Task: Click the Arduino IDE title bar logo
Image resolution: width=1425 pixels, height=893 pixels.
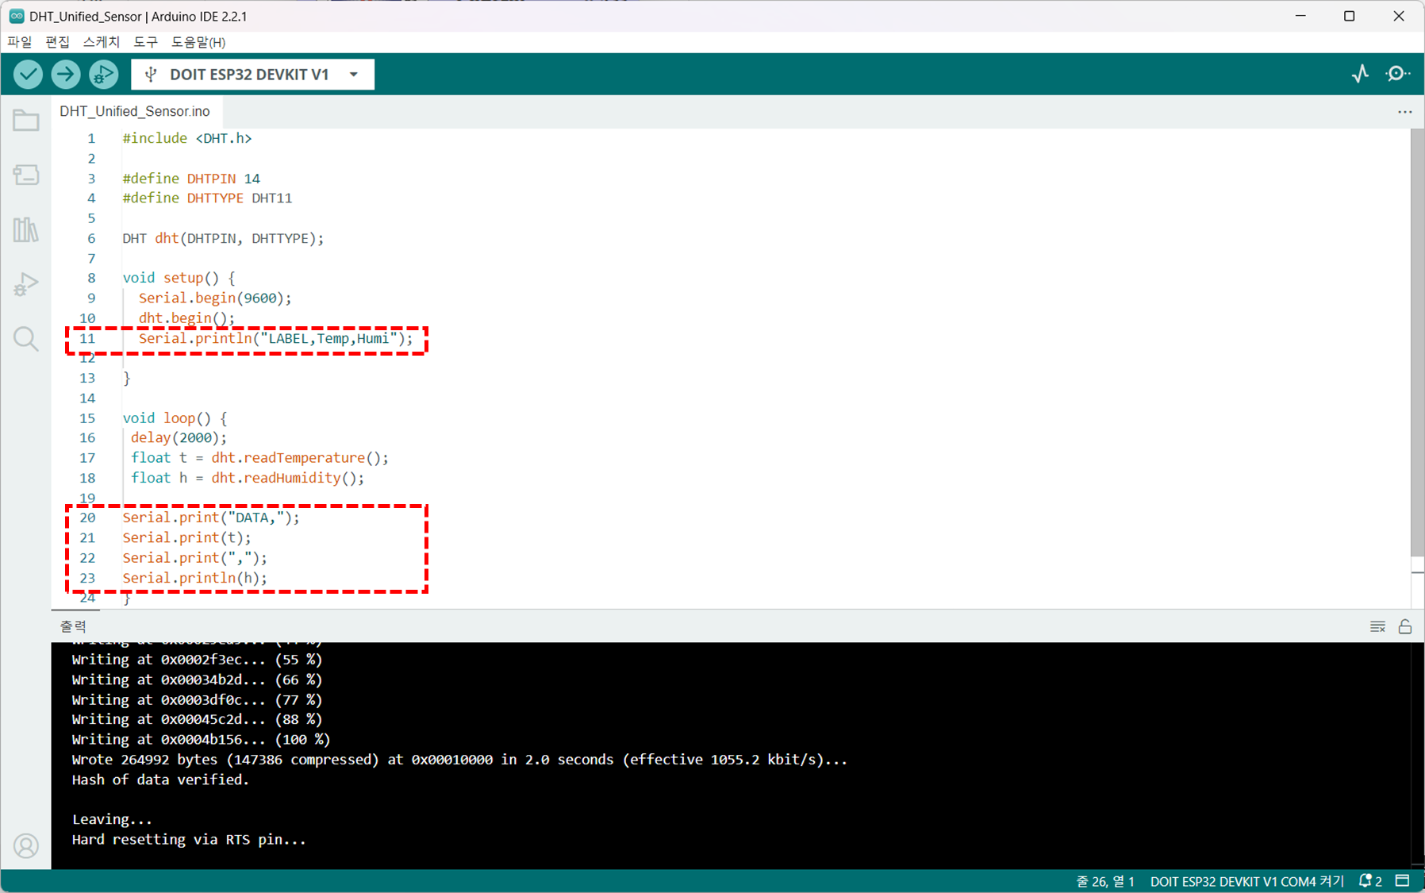Action: 17,16
